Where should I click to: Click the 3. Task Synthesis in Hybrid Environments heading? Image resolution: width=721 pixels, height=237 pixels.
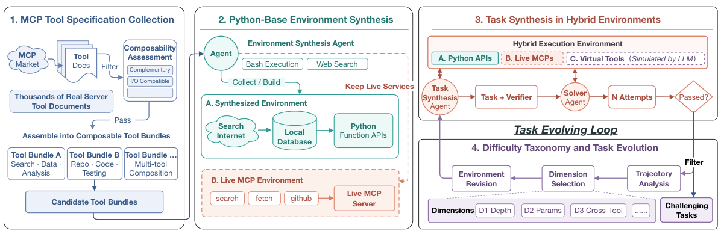(567, 20)
